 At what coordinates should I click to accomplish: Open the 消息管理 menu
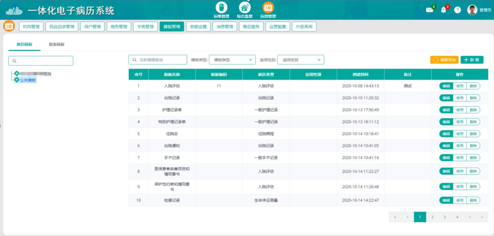(x=225, y=26)
